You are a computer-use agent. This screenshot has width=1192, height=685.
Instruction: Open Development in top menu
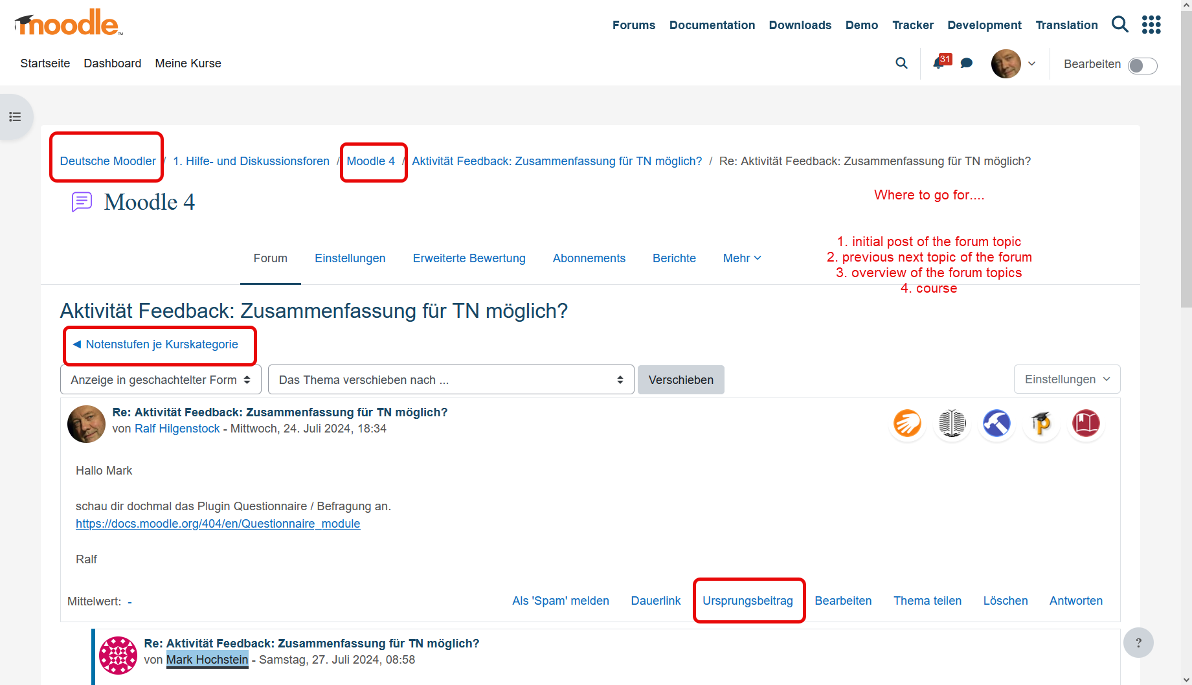tap(984, 25)
